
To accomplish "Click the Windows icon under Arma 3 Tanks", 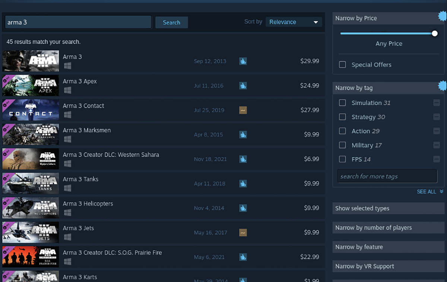I will 67,188.
